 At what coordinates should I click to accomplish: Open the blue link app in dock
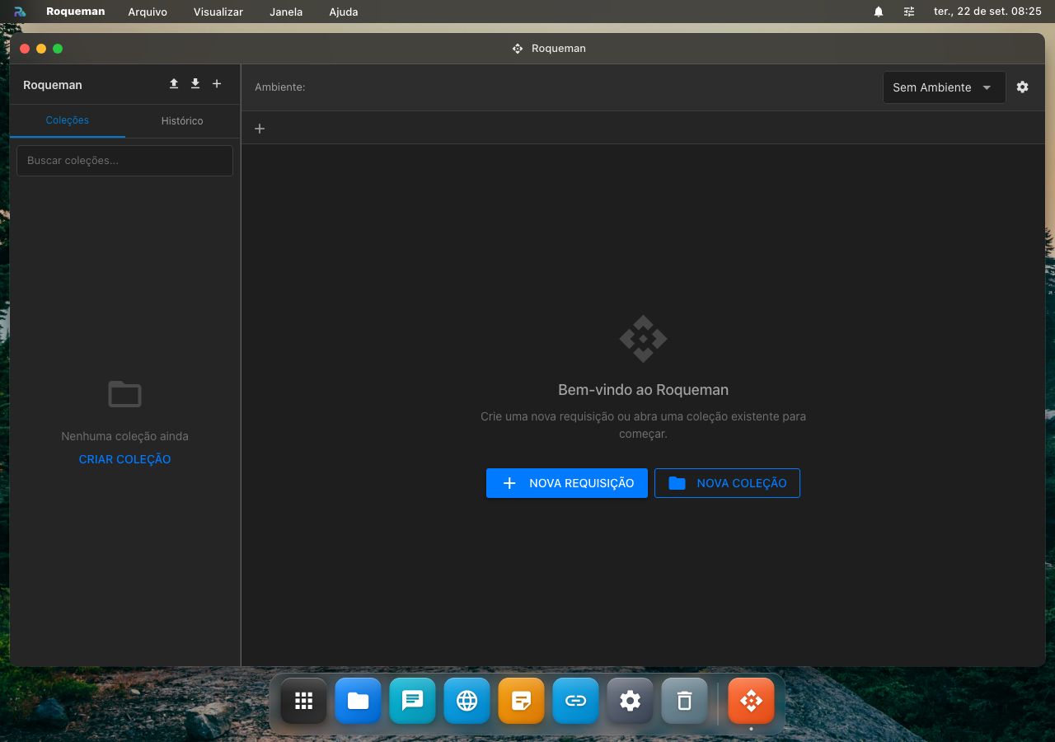point(576,701)
